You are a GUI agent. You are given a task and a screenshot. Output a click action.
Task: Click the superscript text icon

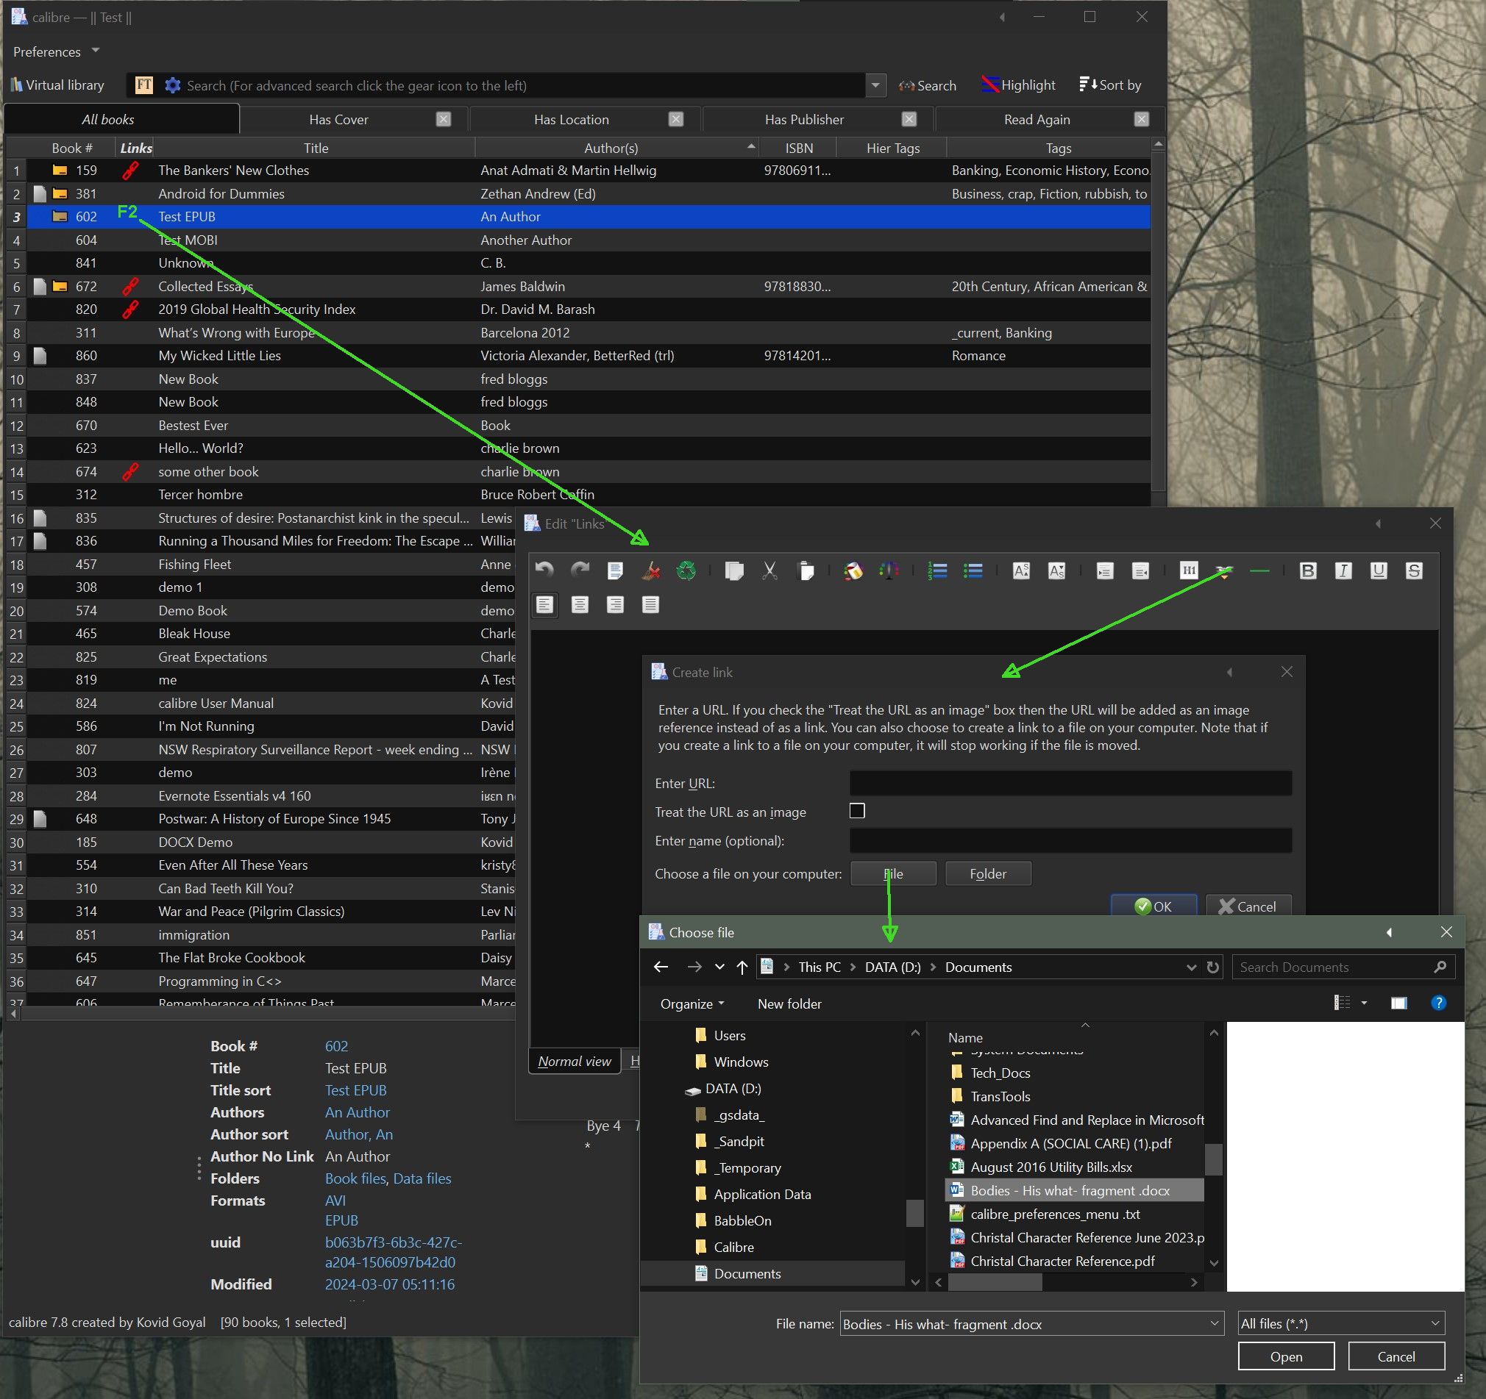coord(1021,571)
